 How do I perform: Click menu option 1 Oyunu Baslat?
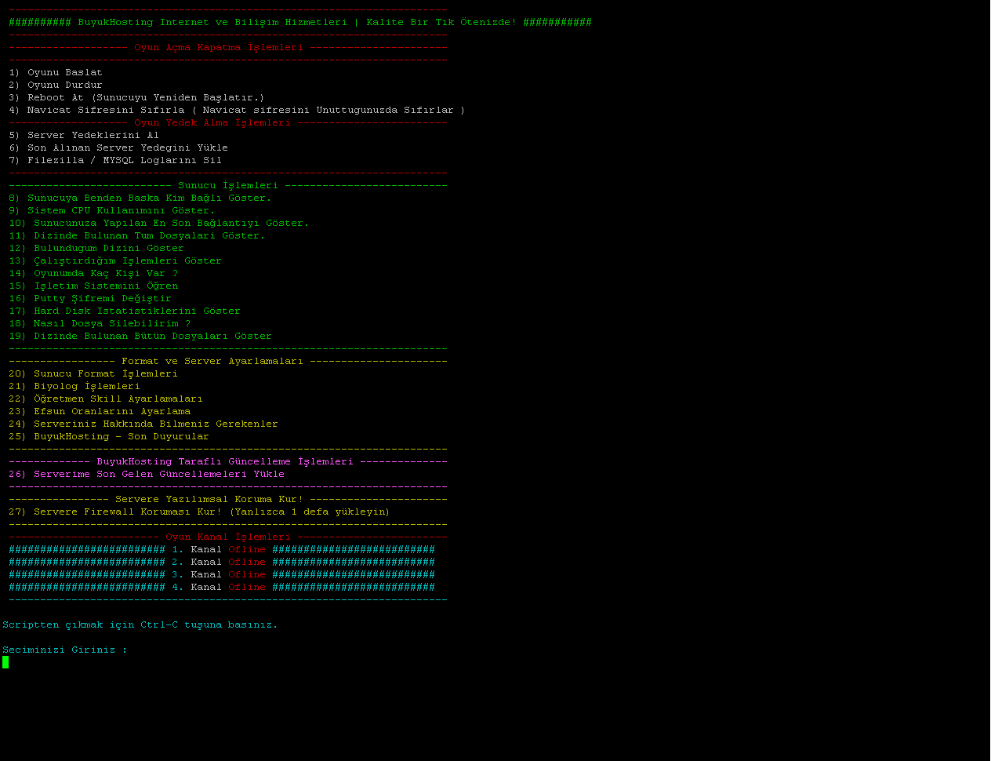pyautogui.click(x=56, y=72)
